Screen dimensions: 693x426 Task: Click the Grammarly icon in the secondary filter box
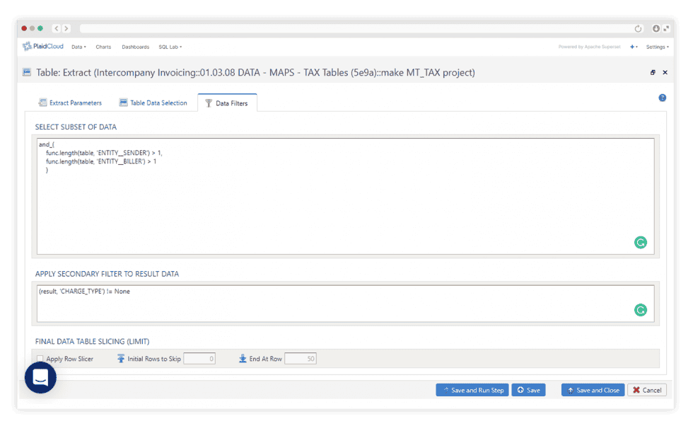pos(641,310)
